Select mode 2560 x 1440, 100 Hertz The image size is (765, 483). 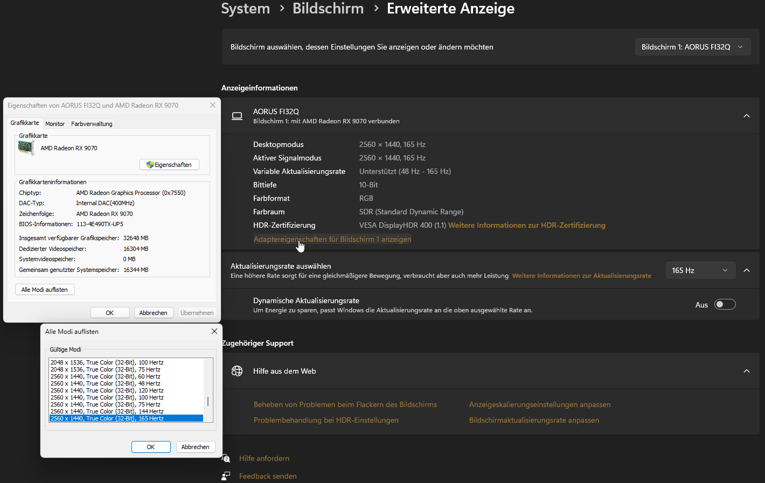click(126, 397)
